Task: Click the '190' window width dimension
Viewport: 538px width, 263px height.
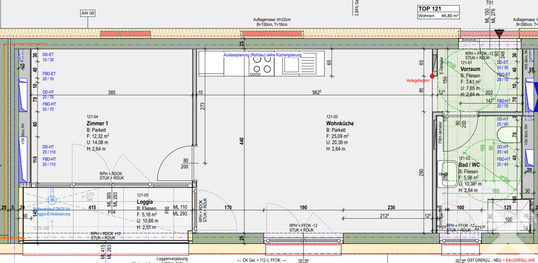Action: coord(304,207)
